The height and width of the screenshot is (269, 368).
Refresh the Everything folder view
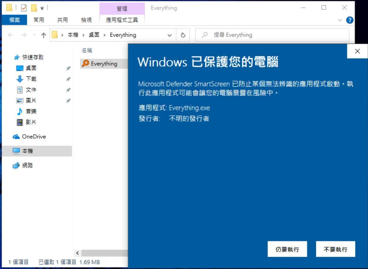coord(183,35)
